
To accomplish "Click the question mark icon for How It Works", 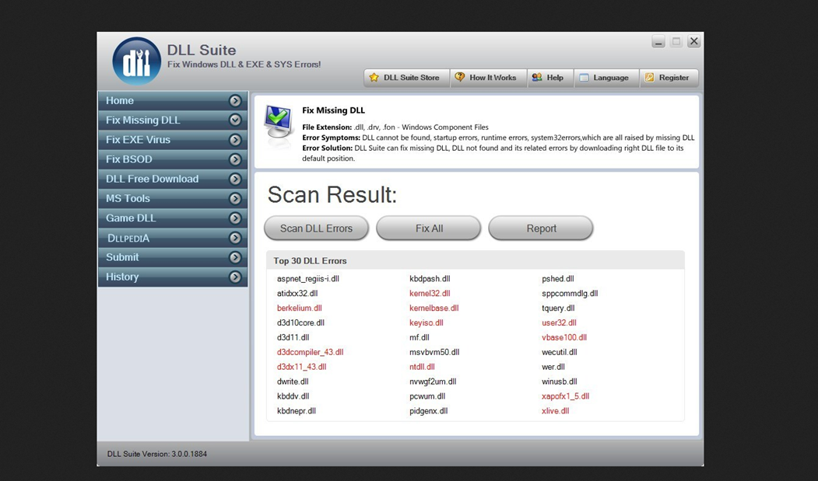I will (460, 77).
